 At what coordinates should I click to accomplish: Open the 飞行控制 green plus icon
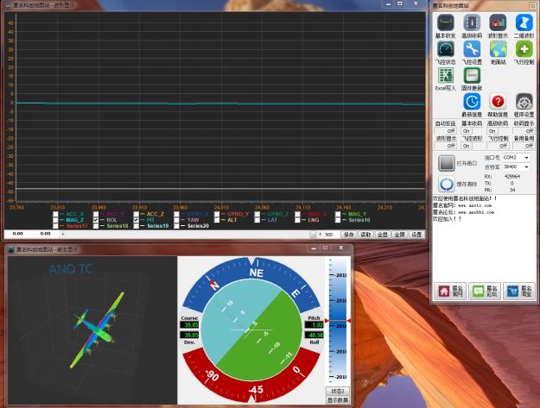click(524, 49)
